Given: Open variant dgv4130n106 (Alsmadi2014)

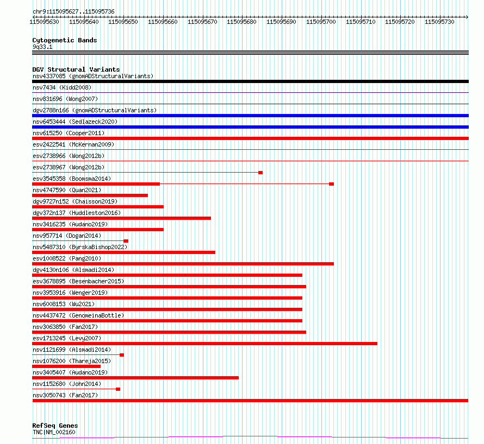Looking at the screenshot, I should 73,270.
